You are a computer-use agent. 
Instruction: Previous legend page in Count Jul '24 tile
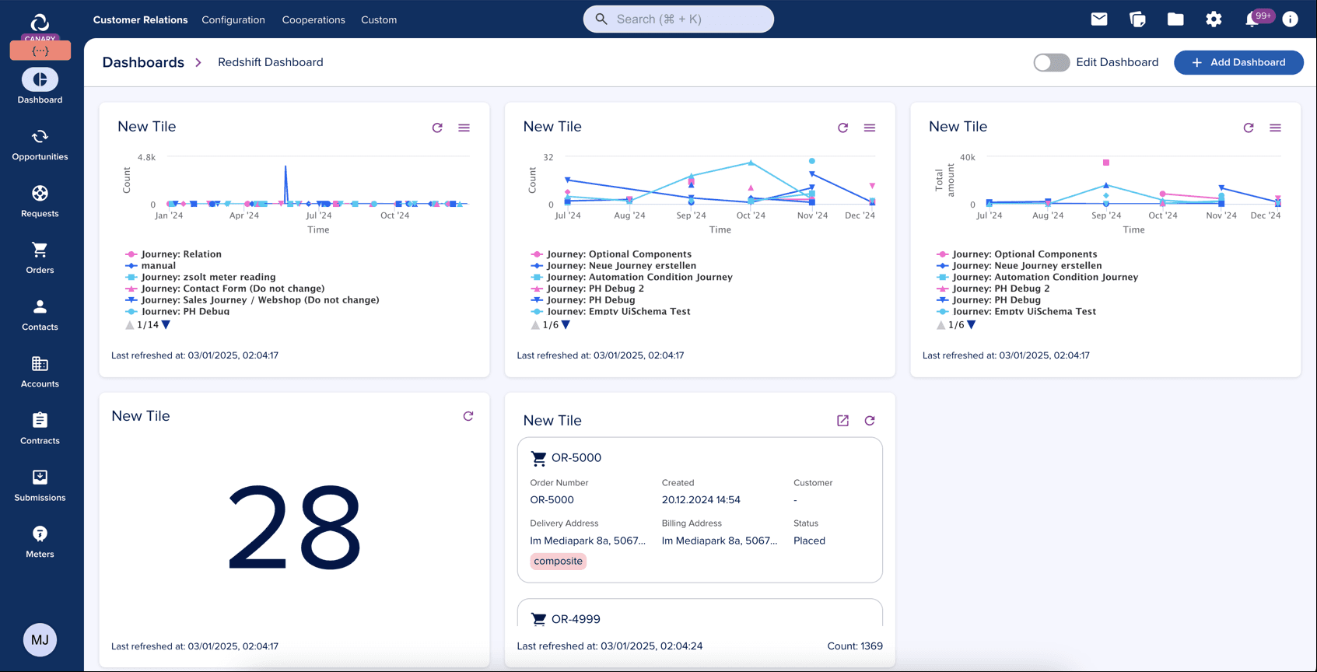[535, 325]
